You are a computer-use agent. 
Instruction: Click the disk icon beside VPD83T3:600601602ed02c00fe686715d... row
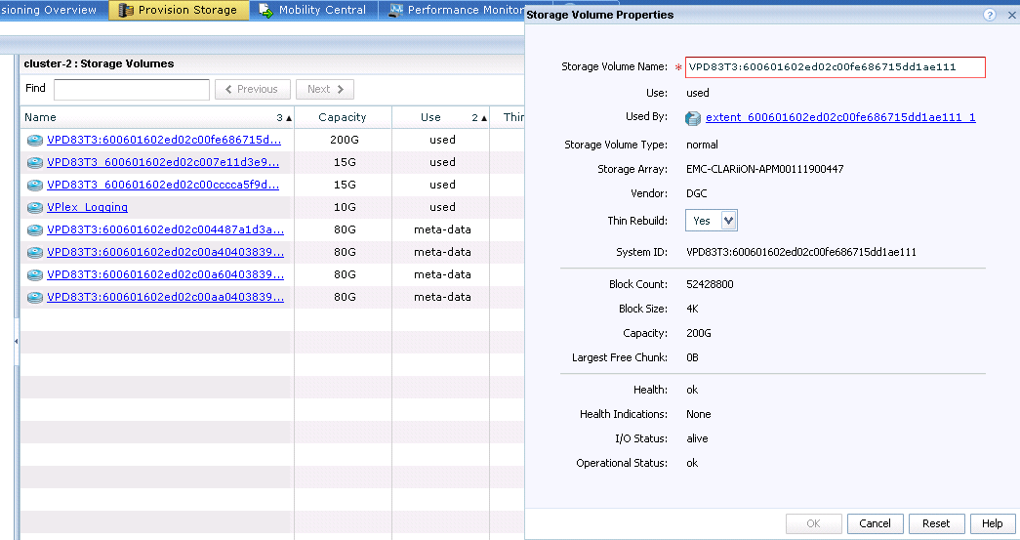(35, 140)
